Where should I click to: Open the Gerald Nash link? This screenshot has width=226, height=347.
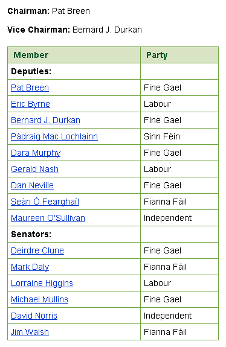pos(35,169)
